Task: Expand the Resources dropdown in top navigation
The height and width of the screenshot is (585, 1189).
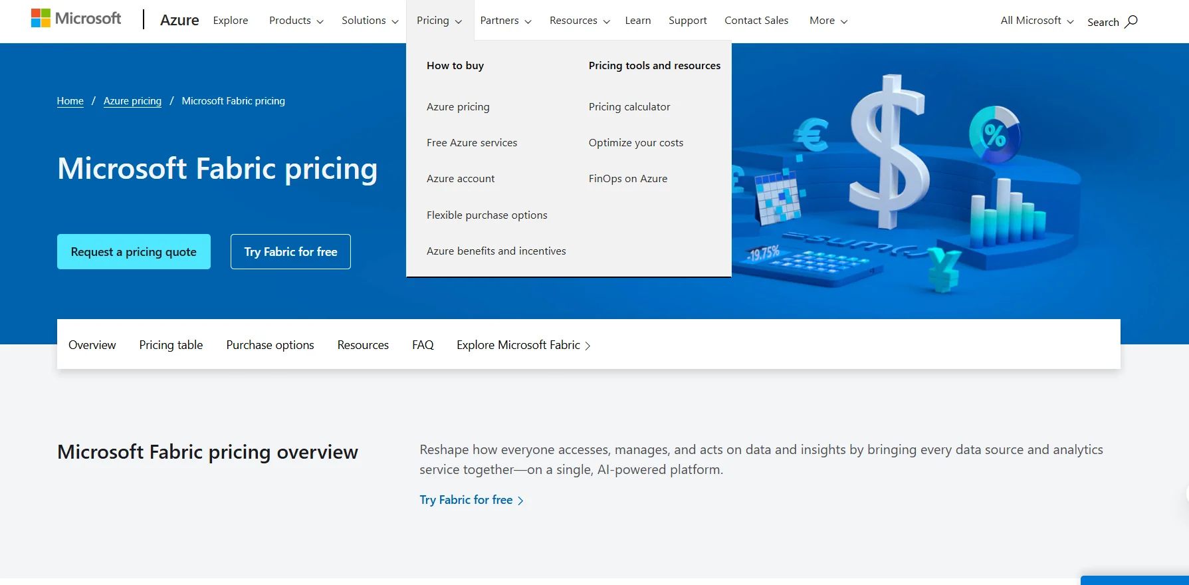Action: (x=580, y=21)
